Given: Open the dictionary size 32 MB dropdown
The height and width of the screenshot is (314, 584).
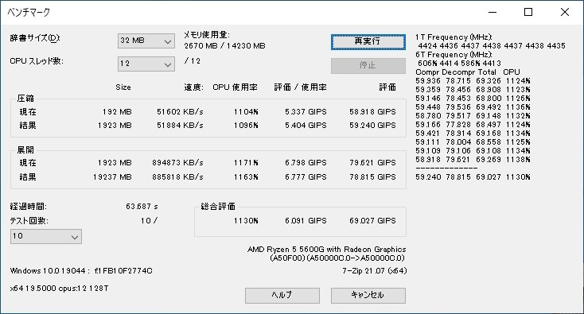Looking at the screenshot, I should tap(146, 41).
